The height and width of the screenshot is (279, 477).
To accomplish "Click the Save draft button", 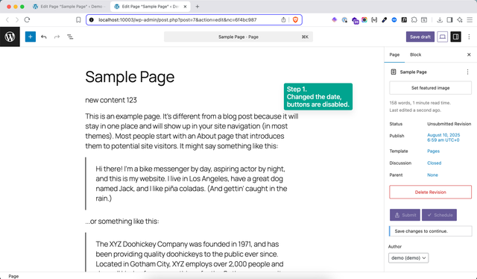I will [420, 37].
